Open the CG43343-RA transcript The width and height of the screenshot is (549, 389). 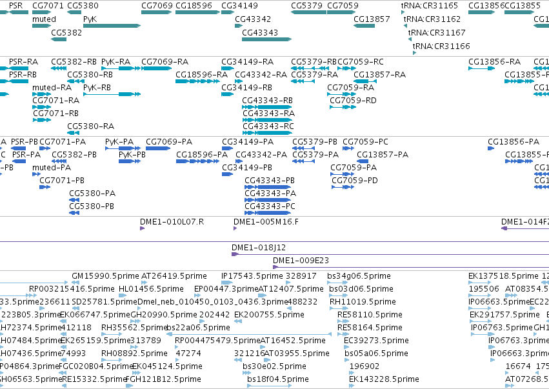(268, 120)
